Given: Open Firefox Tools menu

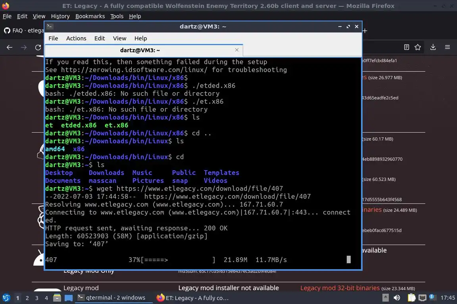Looking at the screenshot, I should [x=117, y=16].
